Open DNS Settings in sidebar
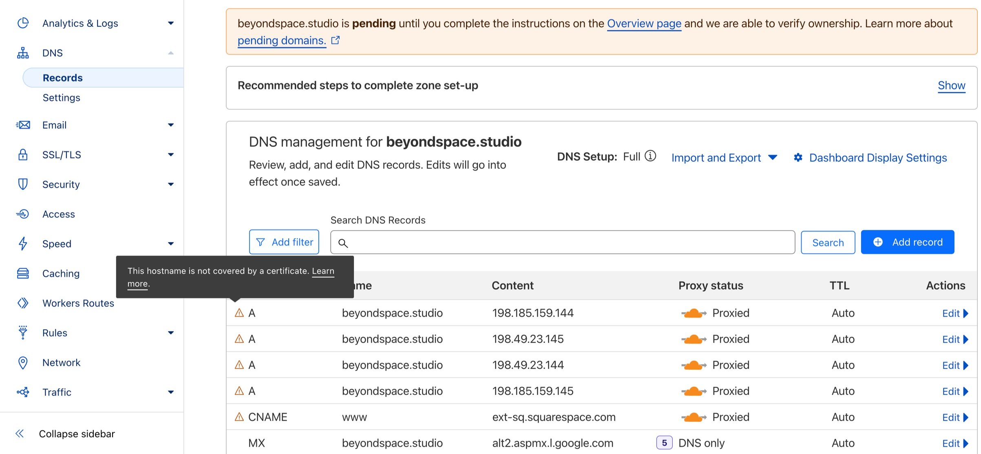 [x=61, y=98]
